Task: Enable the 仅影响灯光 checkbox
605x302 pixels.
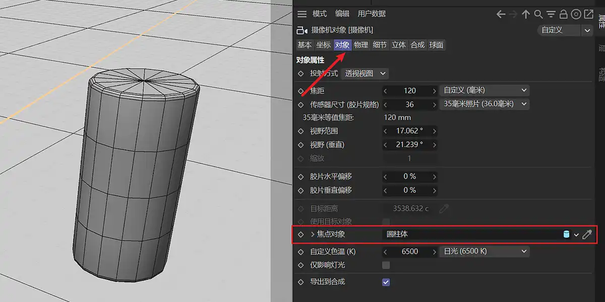Action: 386,265
